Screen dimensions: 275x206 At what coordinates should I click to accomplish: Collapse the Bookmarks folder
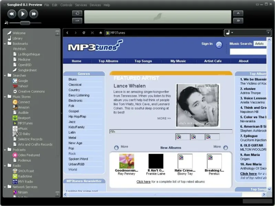click(x=5, y=44)
